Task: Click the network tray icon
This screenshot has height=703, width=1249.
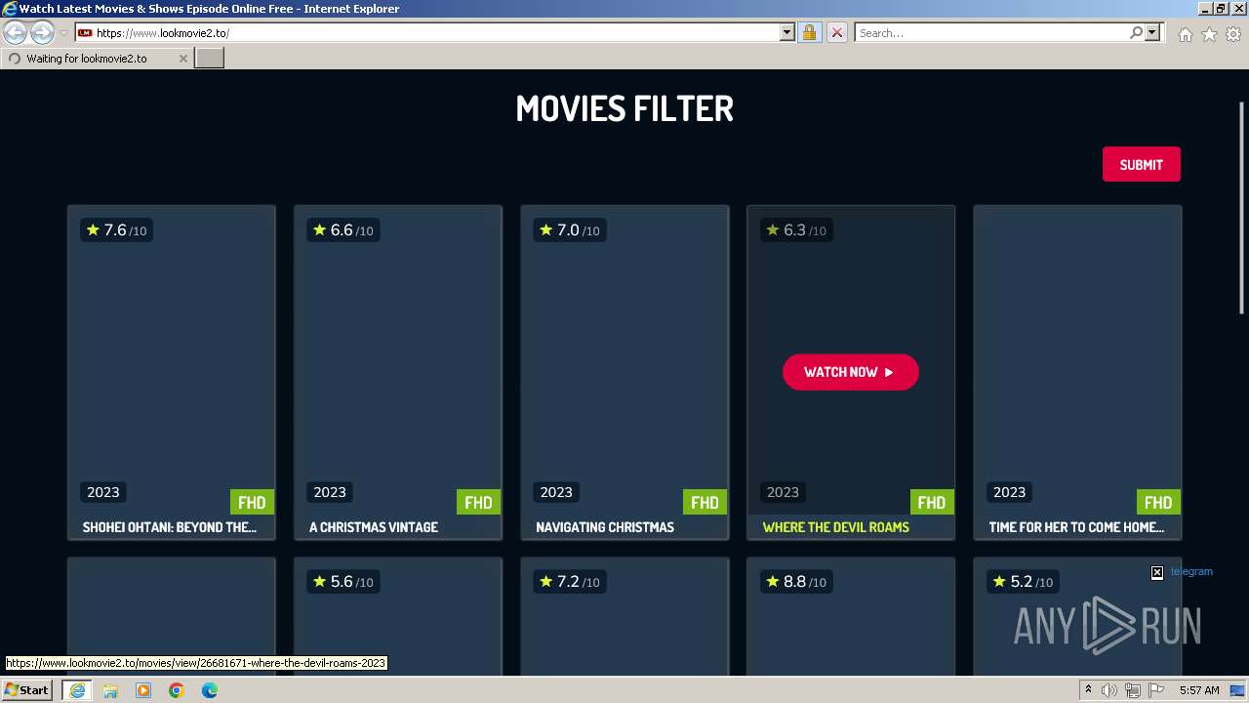Action: pos(1133,690)
